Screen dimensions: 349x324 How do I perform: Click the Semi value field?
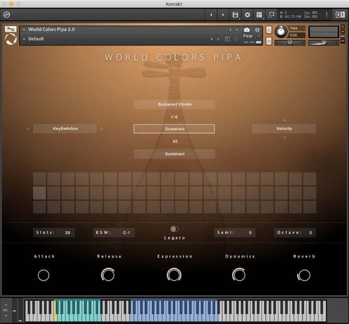(234, 233)
